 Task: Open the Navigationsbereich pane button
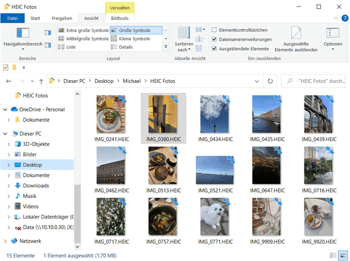23,33
